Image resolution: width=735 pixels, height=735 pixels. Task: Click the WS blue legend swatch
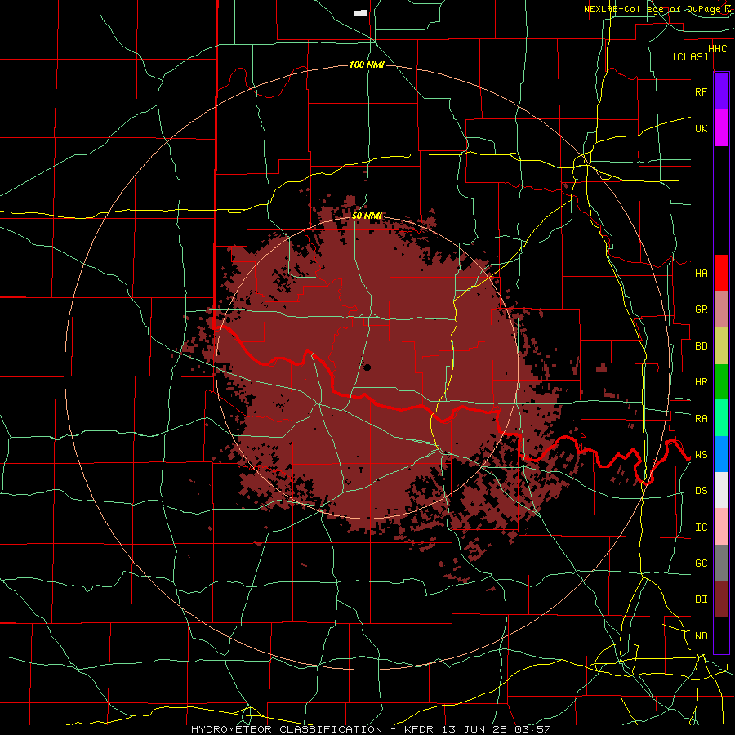721,454
